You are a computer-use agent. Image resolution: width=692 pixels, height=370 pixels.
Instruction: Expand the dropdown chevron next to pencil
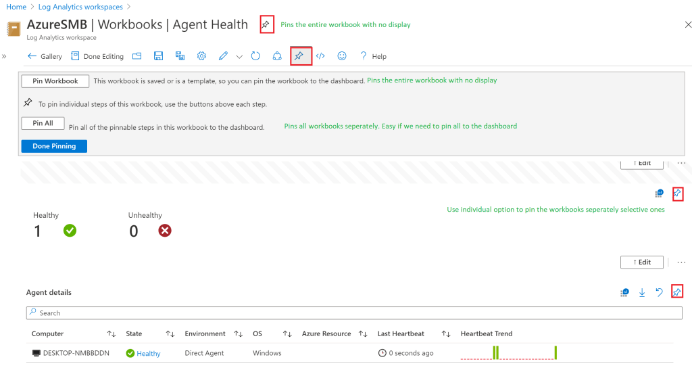coord(239,57)
